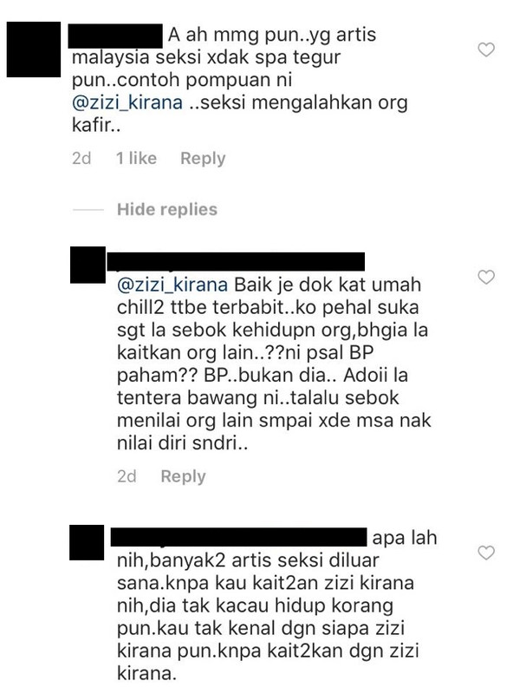
Task: Tap redacted username above 'Baik je dok'
Action: (x=236, y=261)
